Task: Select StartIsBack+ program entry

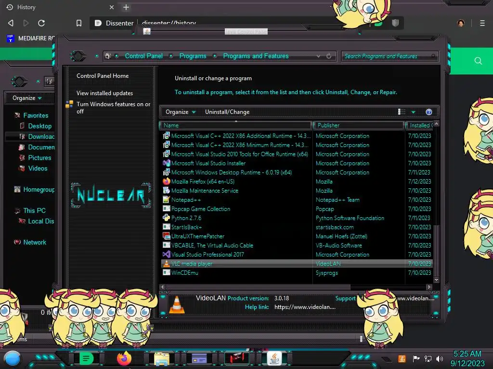Action: point(186,227)
